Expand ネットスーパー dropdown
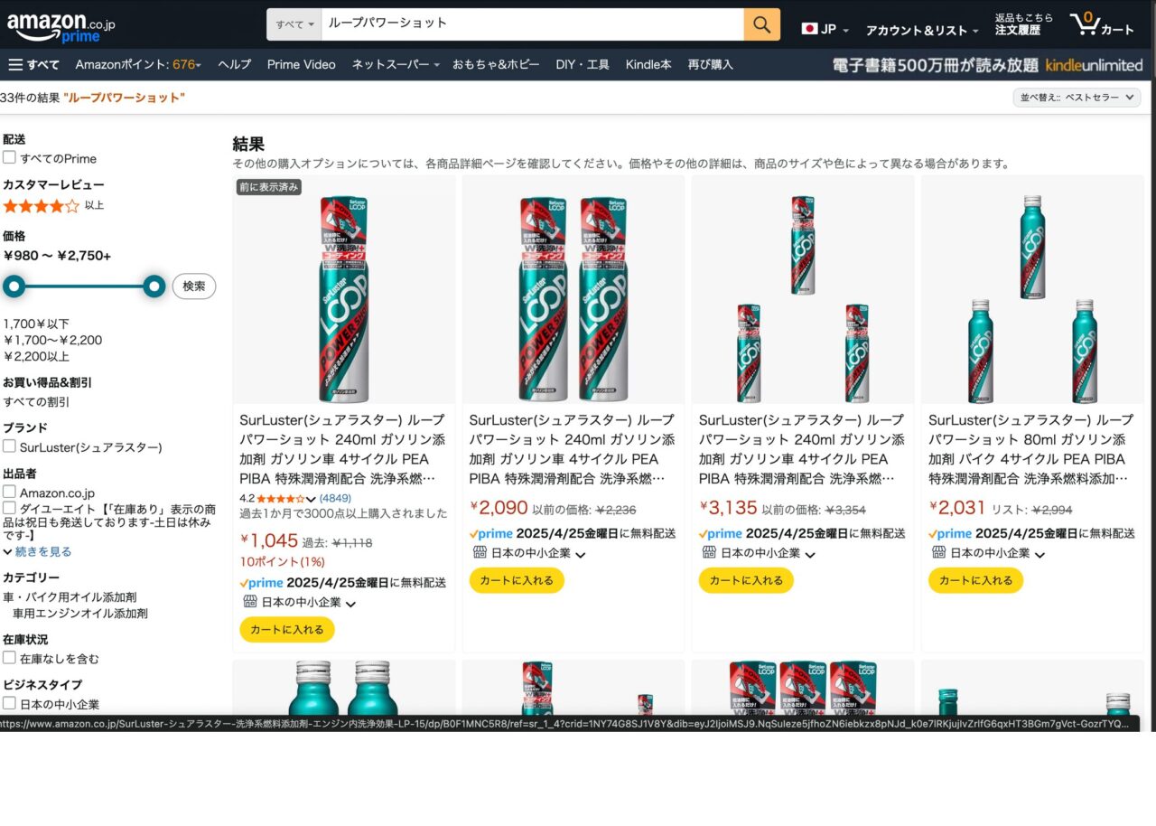1156x826 pixels. tap(396, 64)
